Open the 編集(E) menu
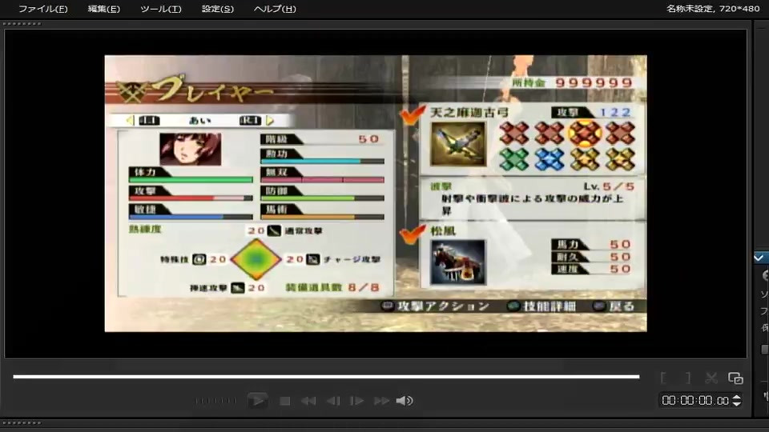The width and height of the screenshot is (769, 432). pyautogui.click(x=103, y=9)
